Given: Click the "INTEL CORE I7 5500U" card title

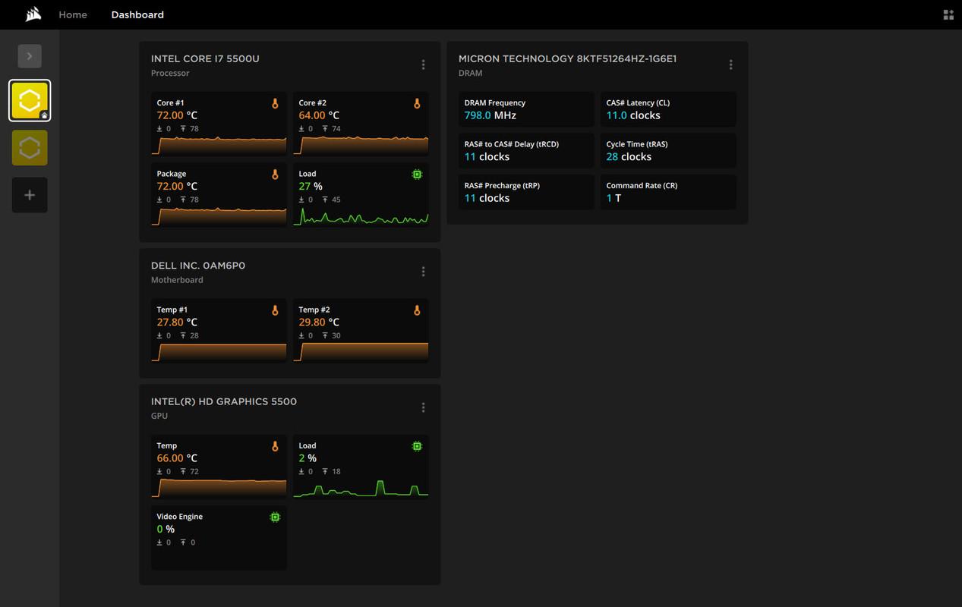Looking at the screenshot, I should [x=205, y=58].
